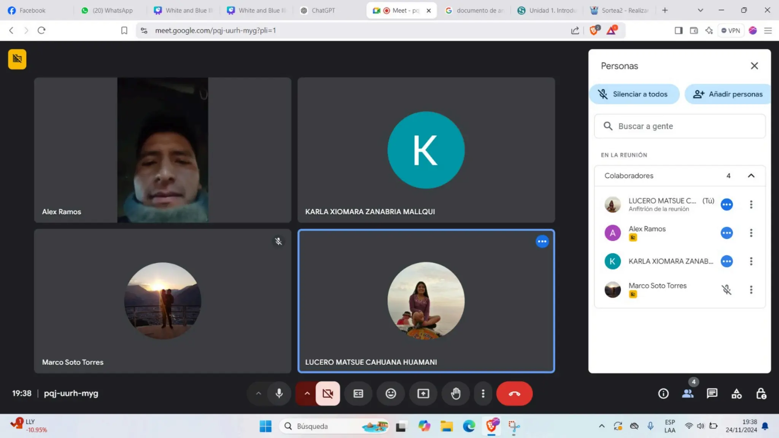Open the activities shapes icon
This screenshot has width=779, height=438.
pyautogui.click(x=736, y=394)
